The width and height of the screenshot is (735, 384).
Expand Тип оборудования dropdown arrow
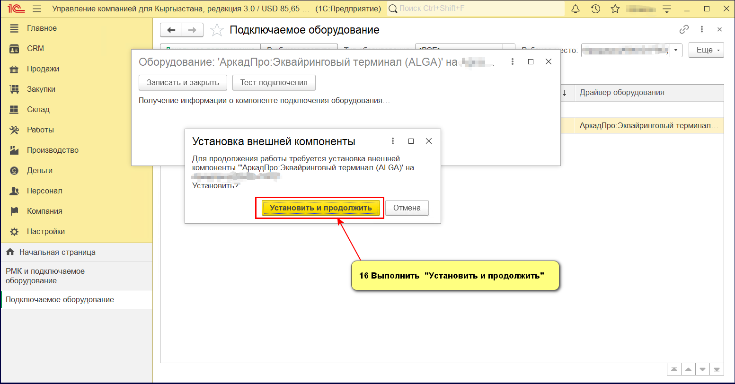point(509,47)
